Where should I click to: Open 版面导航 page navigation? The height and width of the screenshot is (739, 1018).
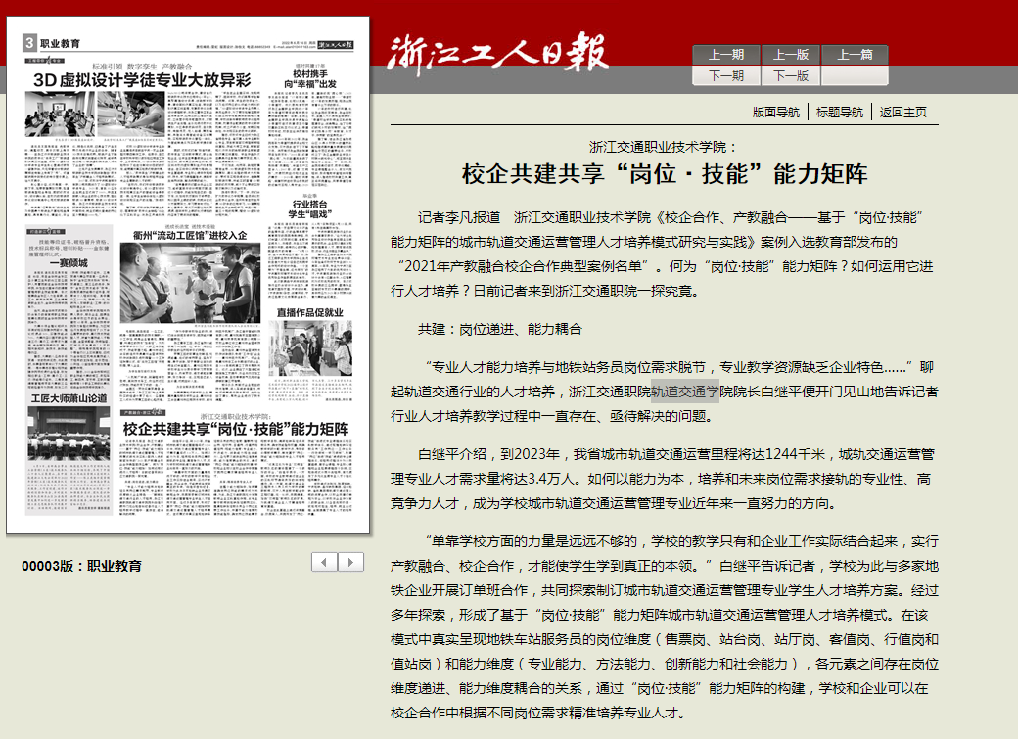[775, 112]
